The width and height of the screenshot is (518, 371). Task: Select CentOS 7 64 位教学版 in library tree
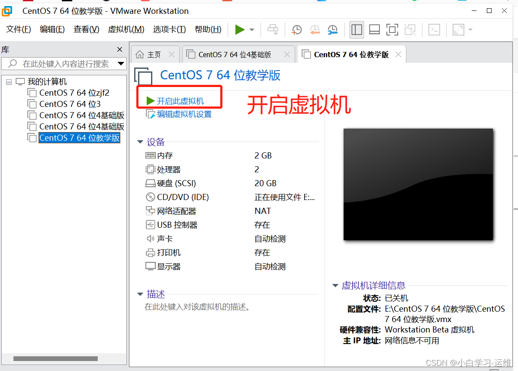79,138
